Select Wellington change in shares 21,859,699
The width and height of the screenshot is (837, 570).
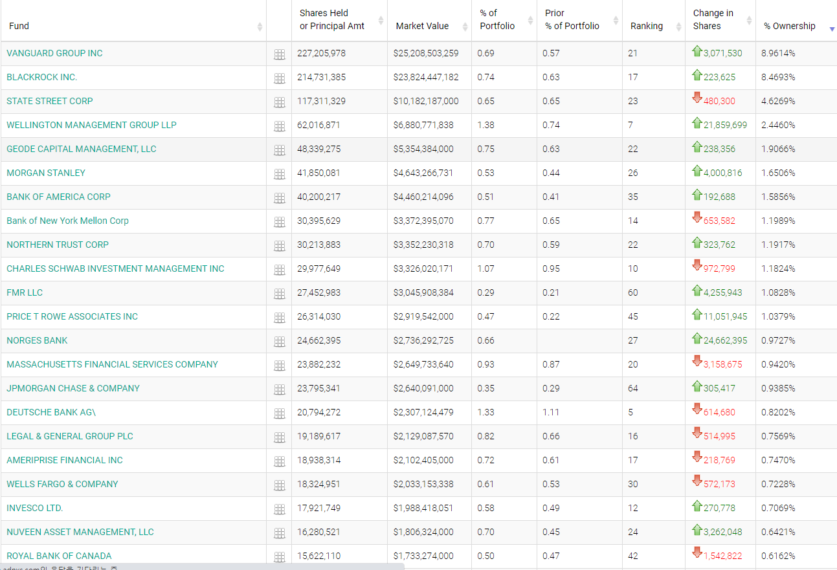pyautogui.click(x=725, y=125)
